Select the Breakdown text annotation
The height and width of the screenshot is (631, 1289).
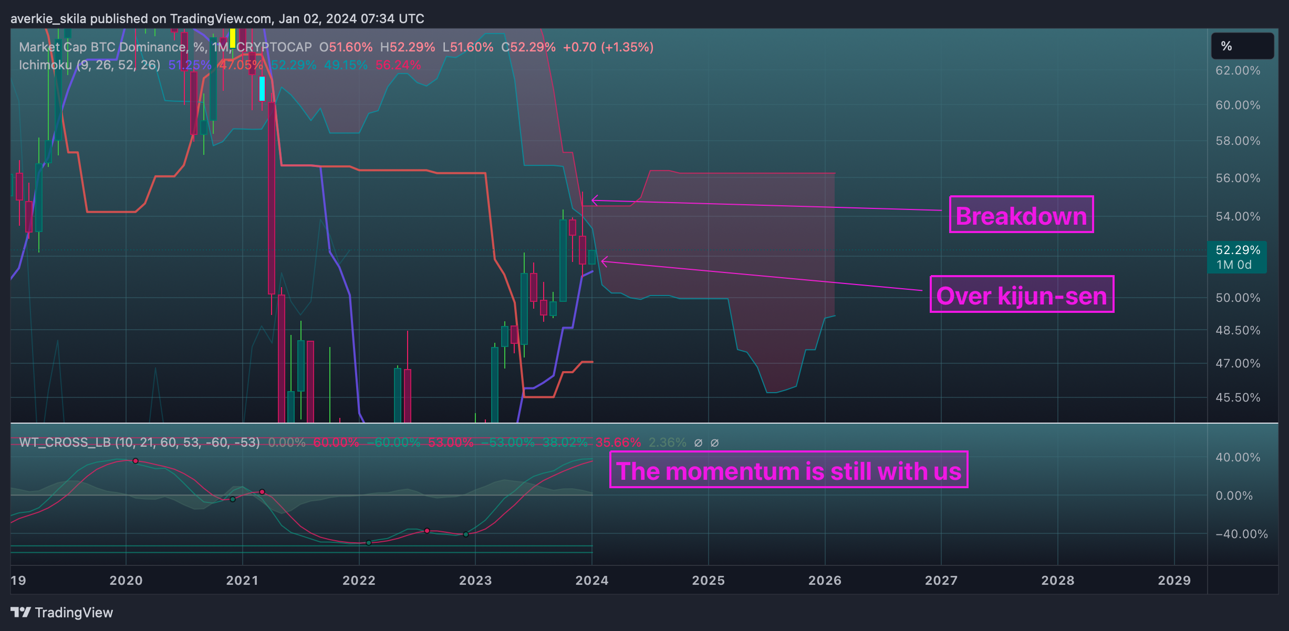(1022, 215)
